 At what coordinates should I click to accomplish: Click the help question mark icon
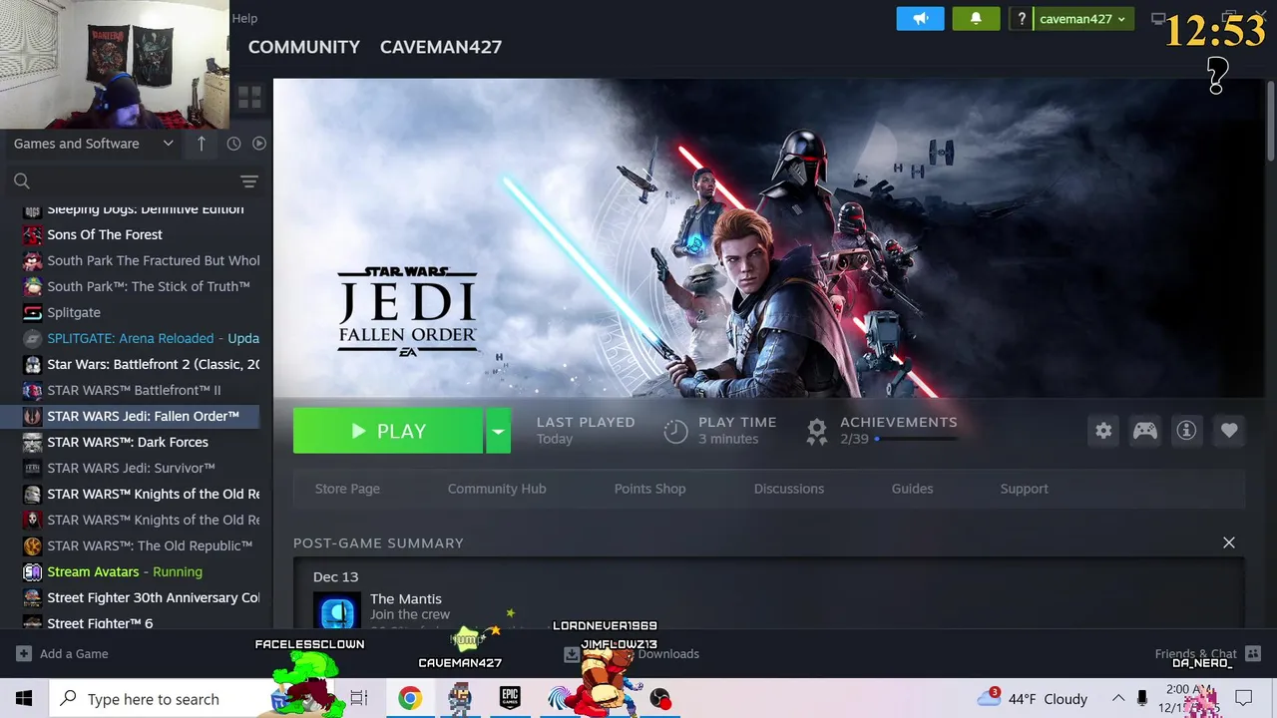coord(1021,19)
